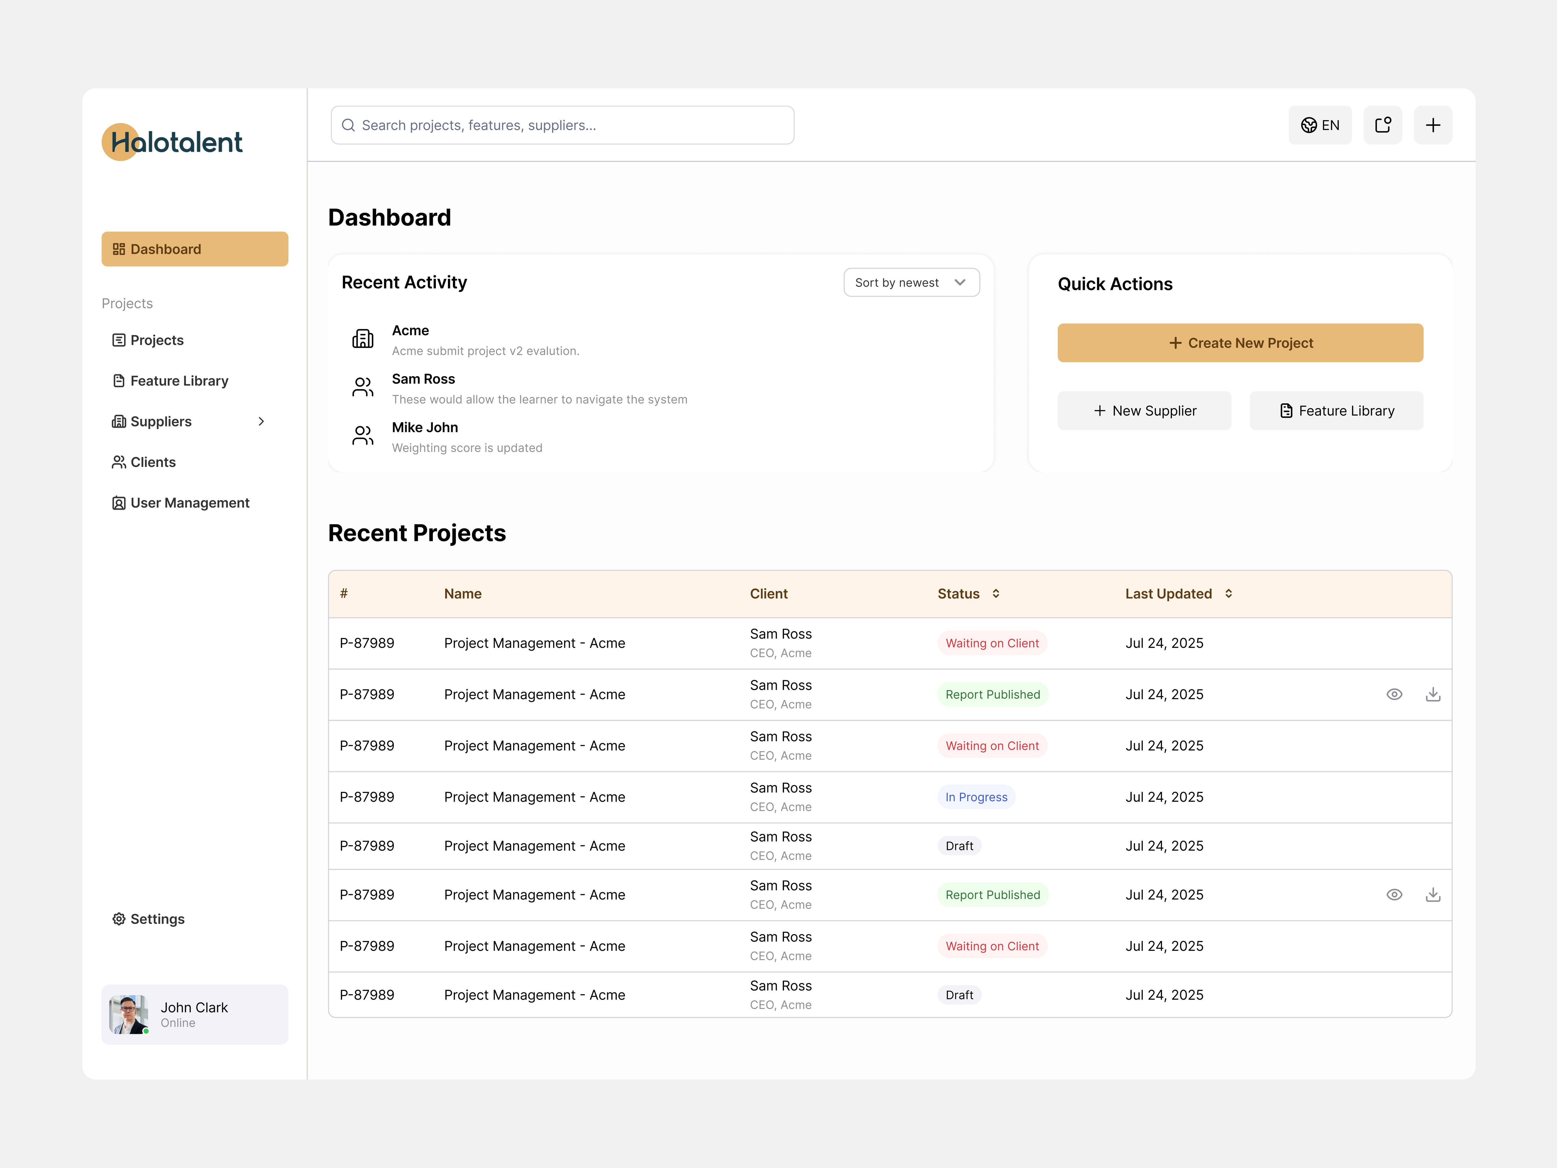The width and height of the screenshot is (1557, 1168).
Task: Click the New Supplier button
Action: [1144, 410]
